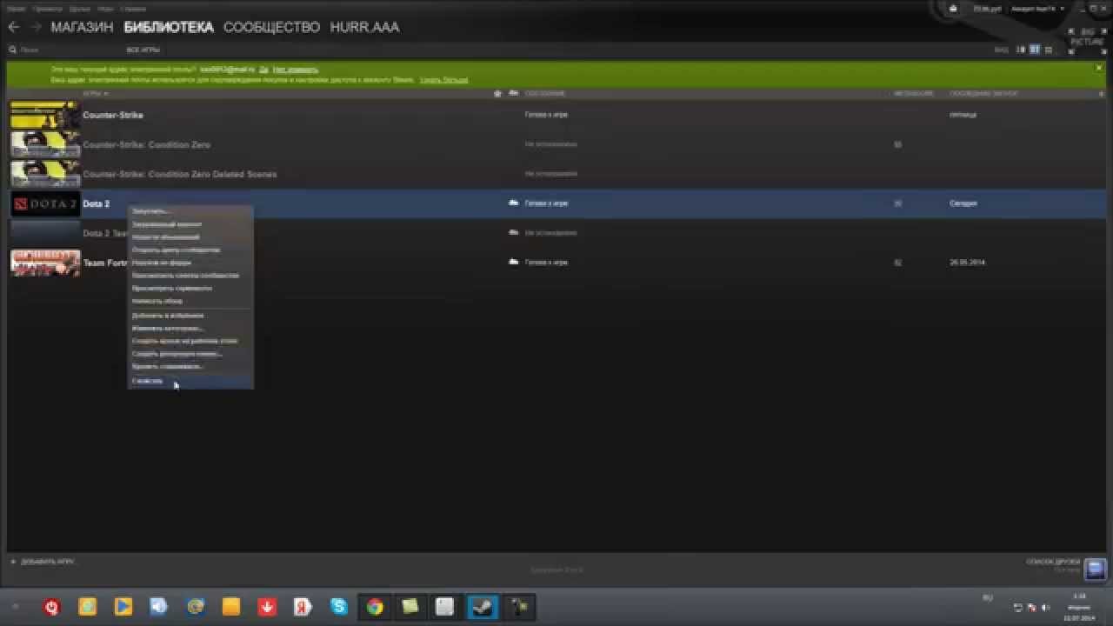Open Skype from the taskbar
Image resolution: width=1113 pixels, height=626 pixels.
coord(338,606)
